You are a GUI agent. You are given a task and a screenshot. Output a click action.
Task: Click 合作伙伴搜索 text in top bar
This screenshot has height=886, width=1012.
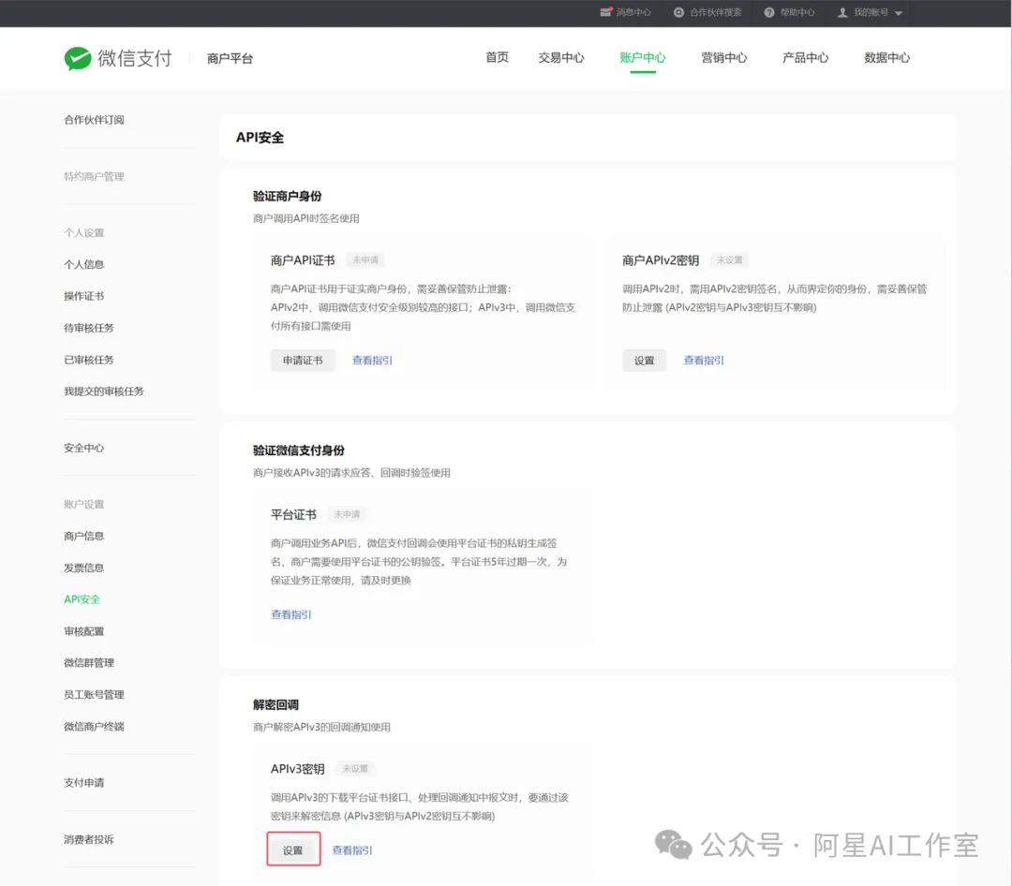(x=716, y=12)
